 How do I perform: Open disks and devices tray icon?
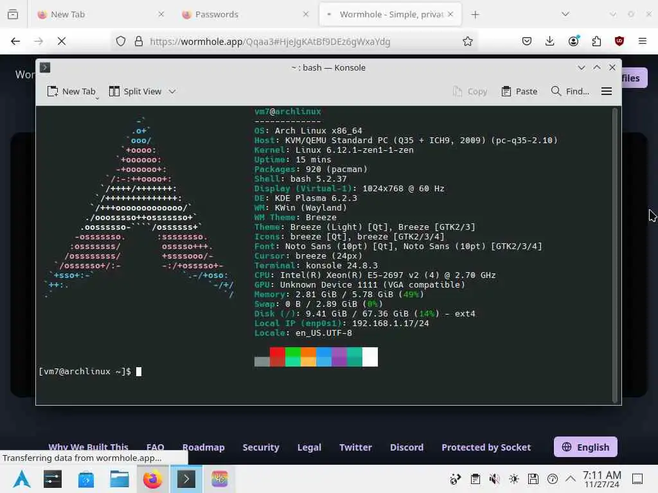[x=533, y=479]
